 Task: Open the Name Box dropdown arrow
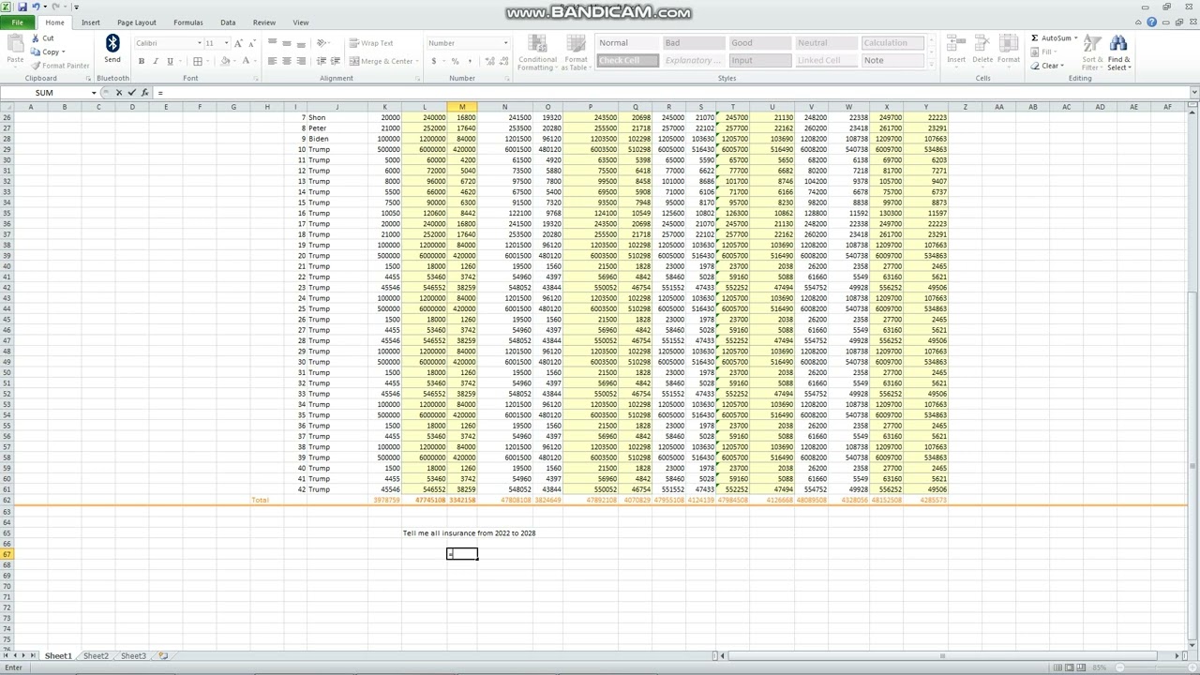(94, 93)
